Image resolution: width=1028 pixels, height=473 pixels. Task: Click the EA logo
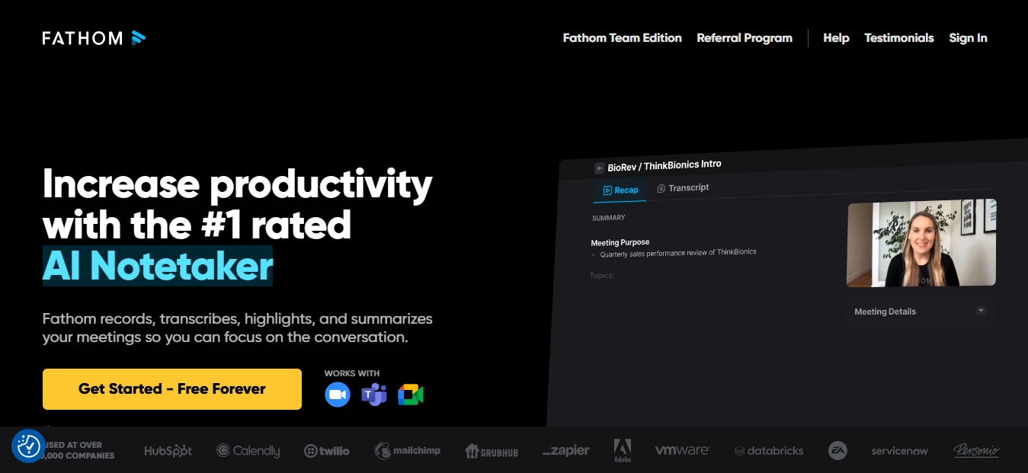coord(837,451)
